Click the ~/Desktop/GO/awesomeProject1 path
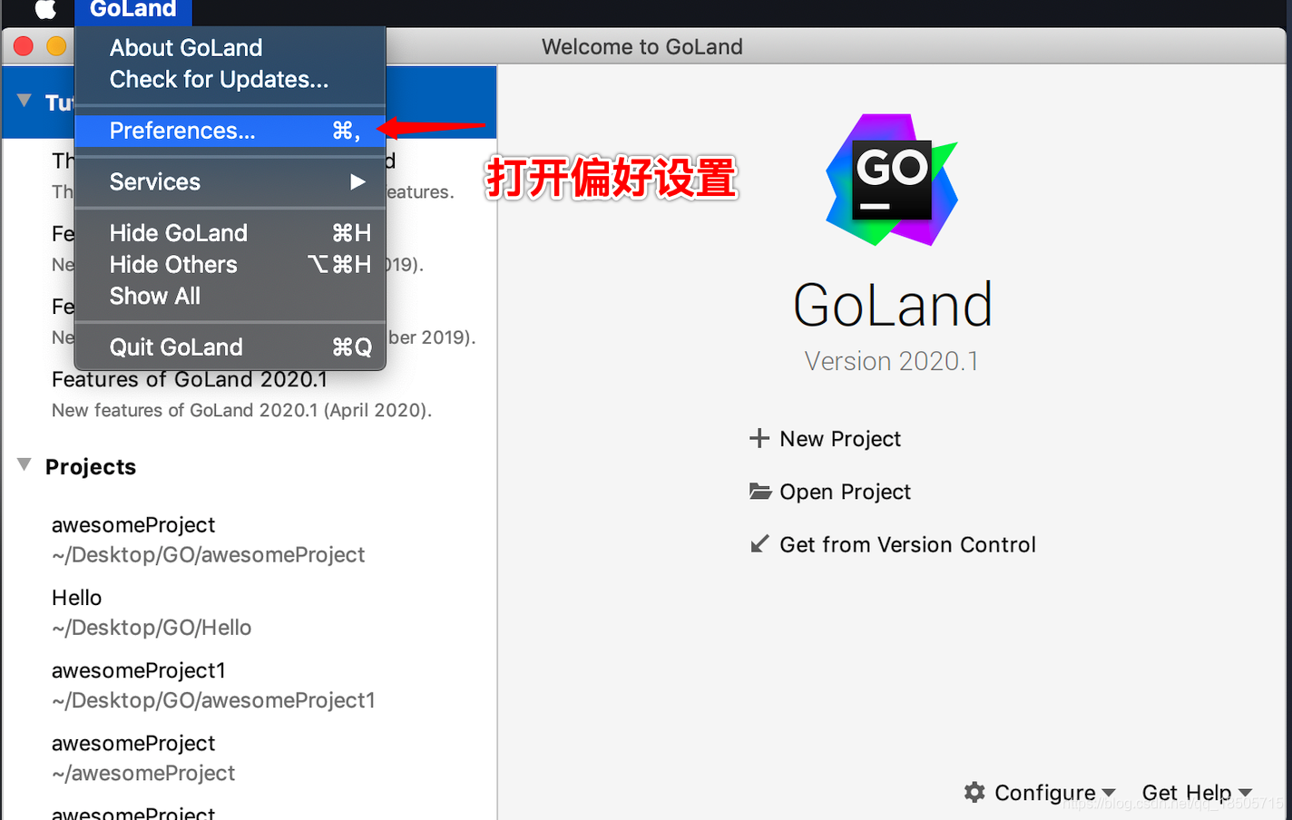 tap(213, 700)
